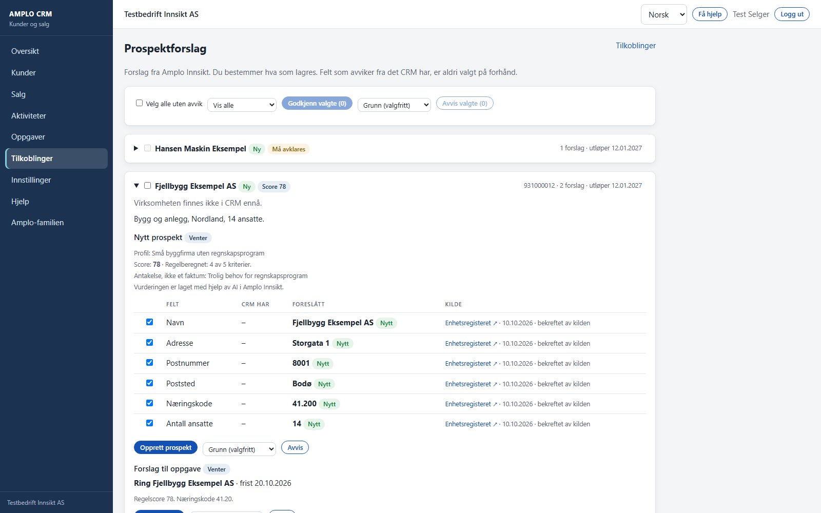
Task: Open Enhetsregisteret link in Næringskode row
Action: click(471, 404)
